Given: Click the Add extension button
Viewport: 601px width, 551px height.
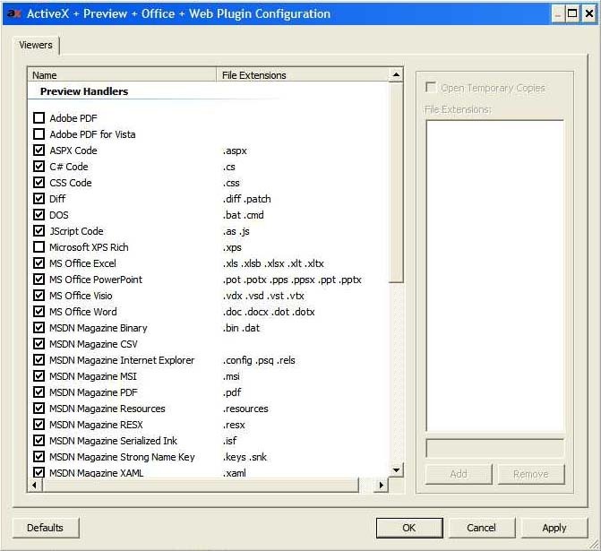Looking at the screenshot, I should [459, 474].
